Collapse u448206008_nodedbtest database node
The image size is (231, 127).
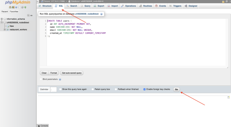point(2,22)
